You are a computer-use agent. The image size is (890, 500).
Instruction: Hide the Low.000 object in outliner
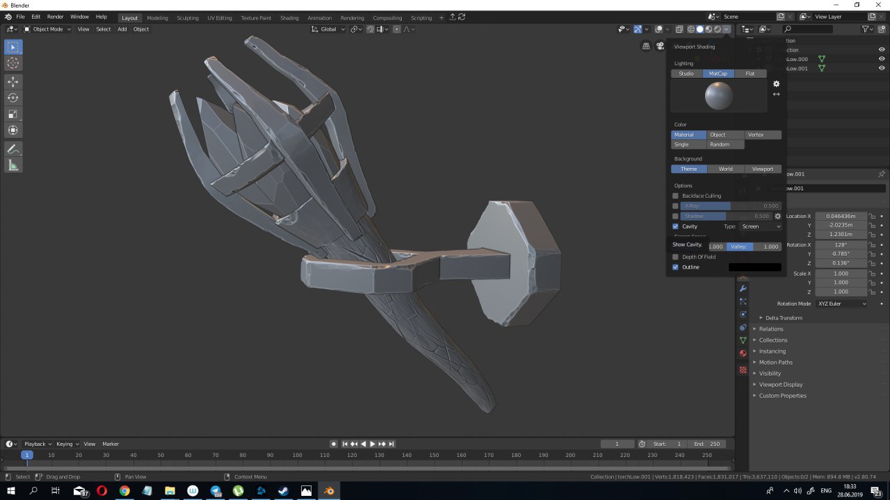(882, 59)
